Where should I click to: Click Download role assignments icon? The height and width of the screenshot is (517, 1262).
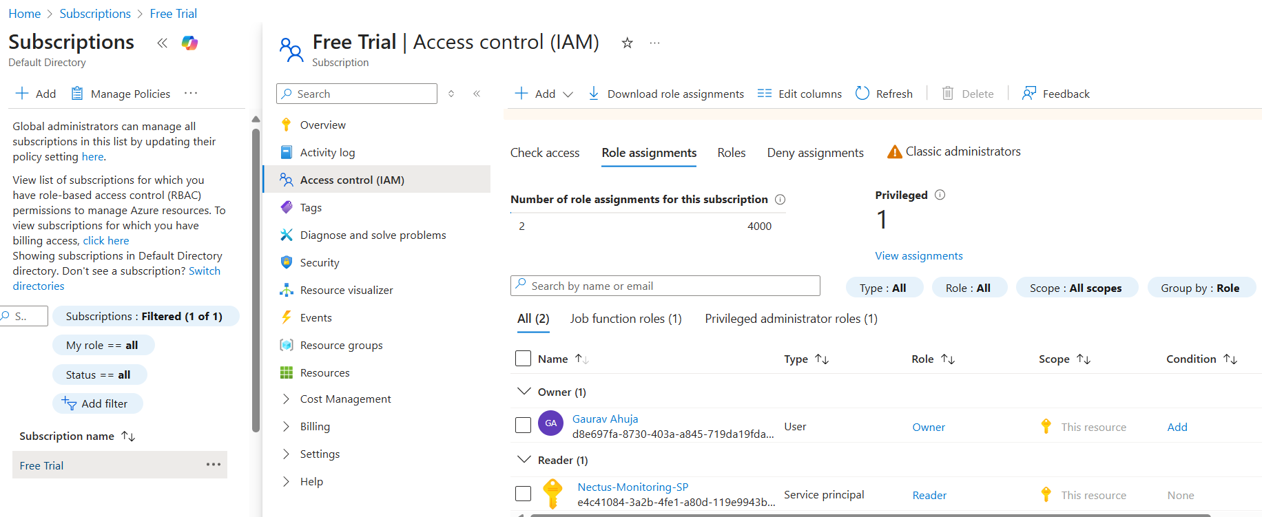click(x=593, y=93)
